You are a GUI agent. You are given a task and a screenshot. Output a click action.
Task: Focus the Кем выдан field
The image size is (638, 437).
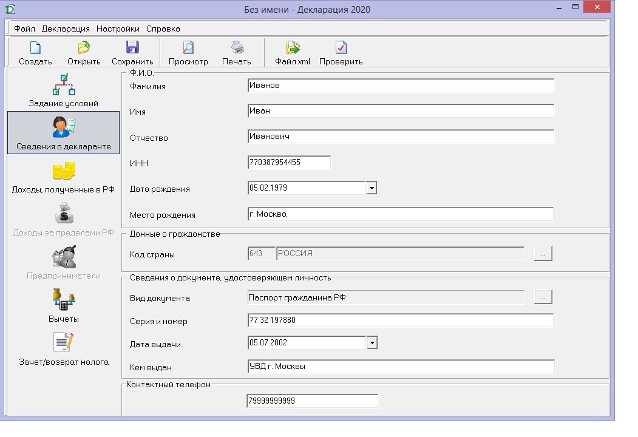tap(401, 366)
